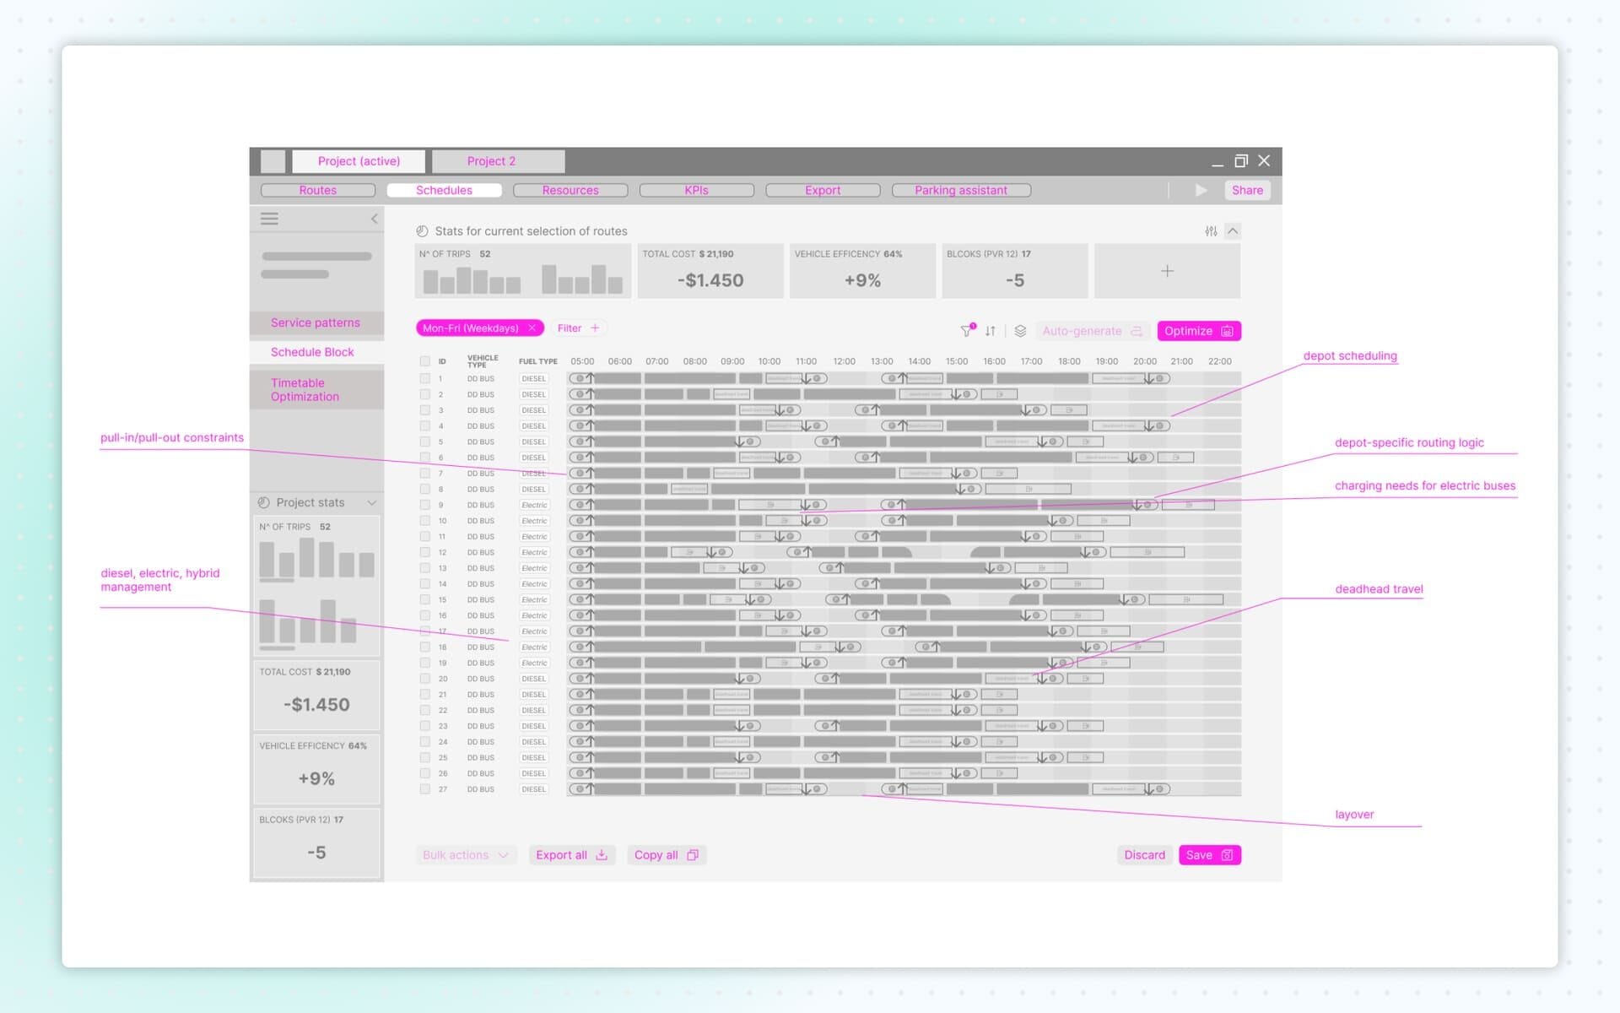1620x1013 pixels.
Task: Remove the Mon-Fri Weekdays filter chip
Action: pos(532,328)
